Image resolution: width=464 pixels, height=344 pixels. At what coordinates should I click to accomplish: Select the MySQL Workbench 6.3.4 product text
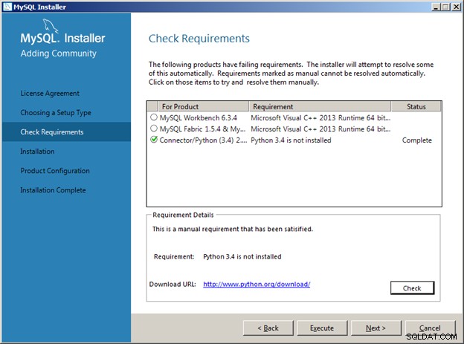pos(199,117)
